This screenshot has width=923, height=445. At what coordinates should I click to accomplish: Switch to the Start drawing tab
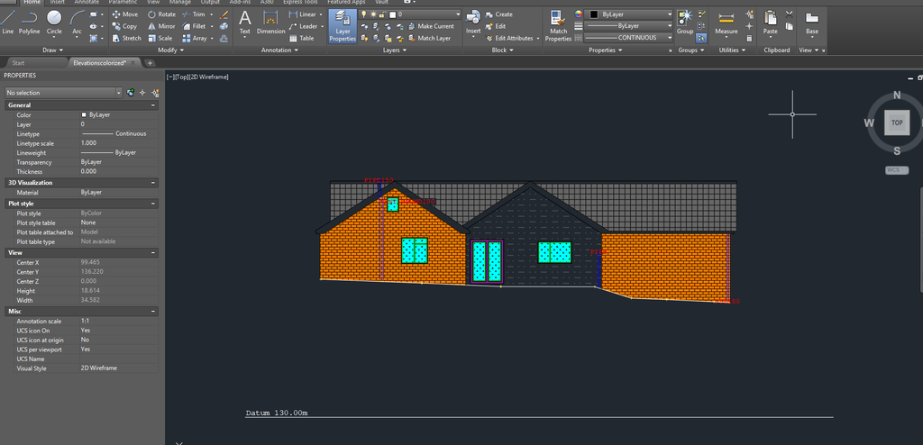click(18, 63)
